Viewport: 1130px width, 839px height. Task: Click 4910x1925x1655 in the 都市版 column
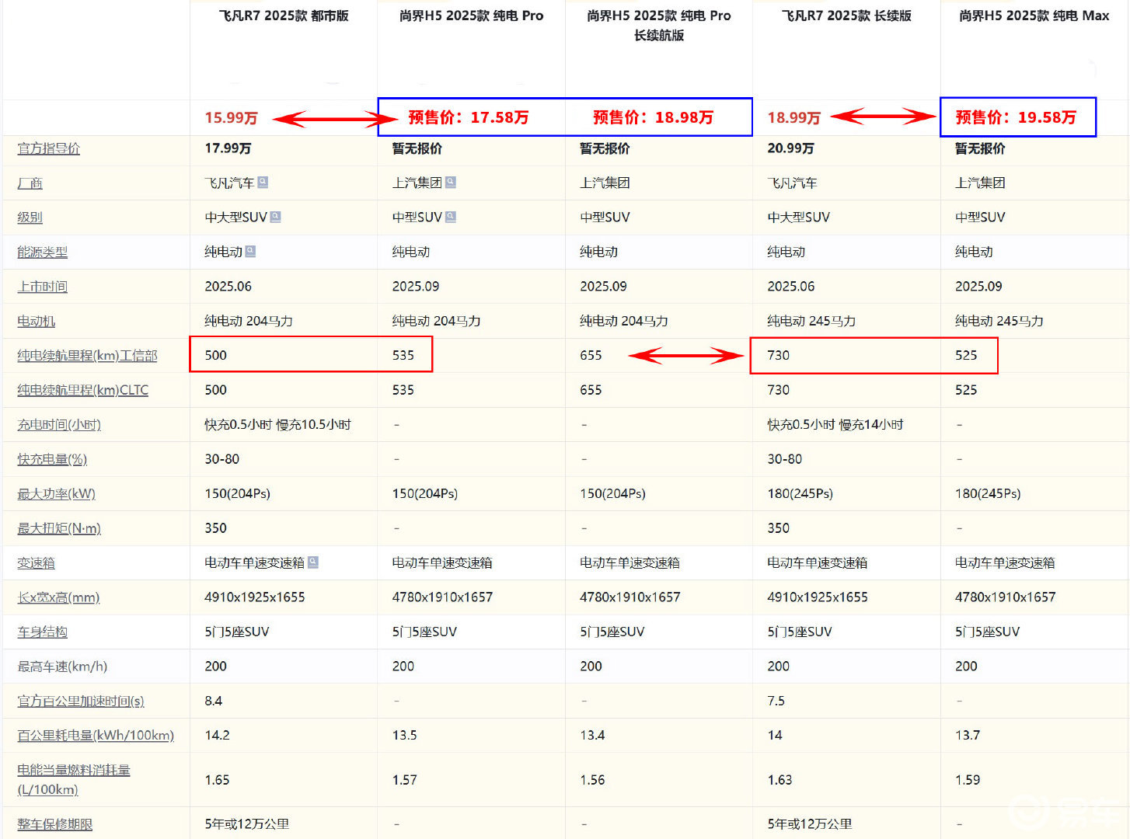pos(254,597)
